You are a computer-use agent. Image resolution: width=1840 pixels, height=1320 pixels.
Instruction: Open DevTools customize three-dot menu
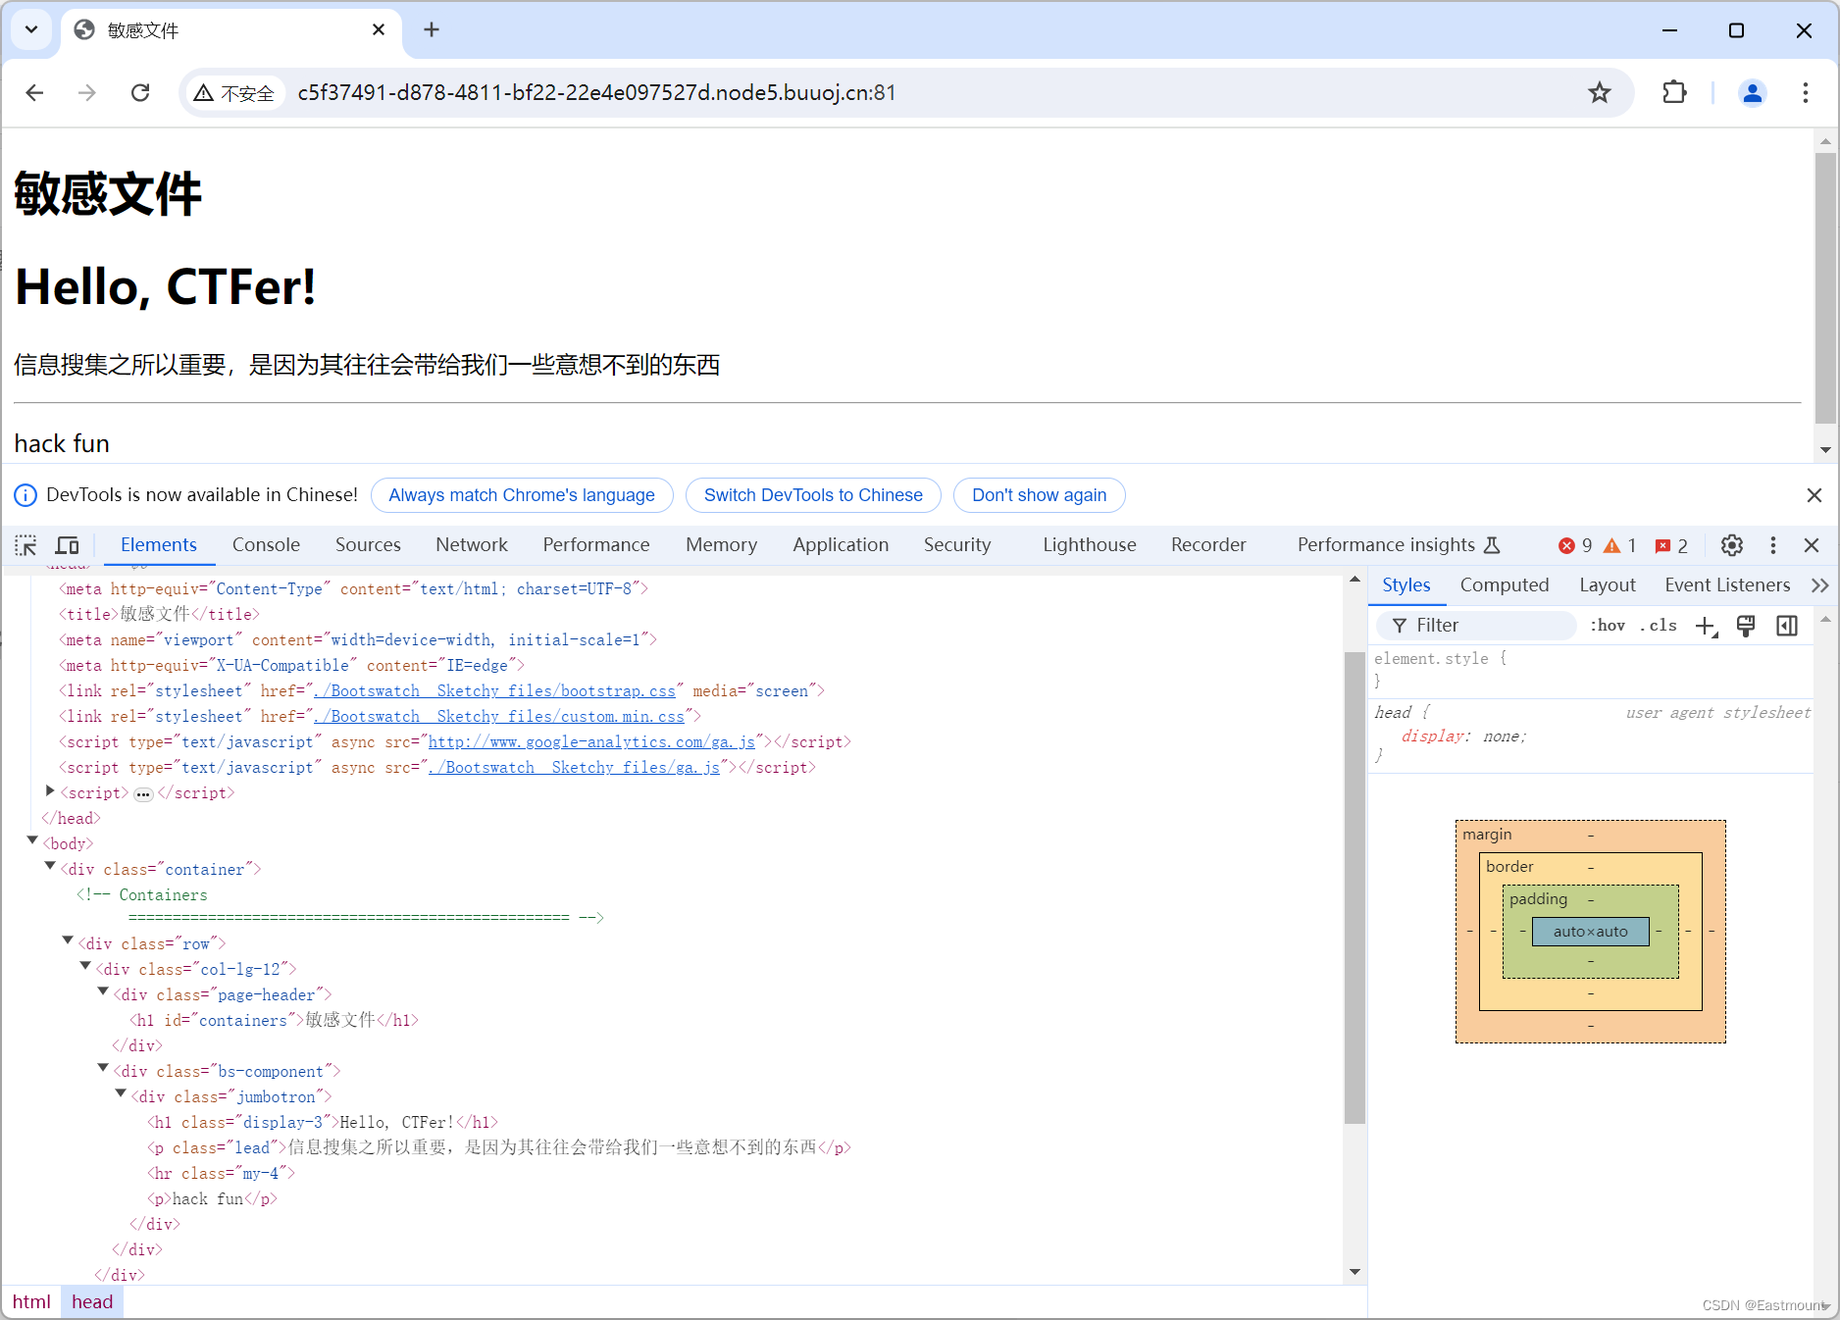(x=1772, y=545)
